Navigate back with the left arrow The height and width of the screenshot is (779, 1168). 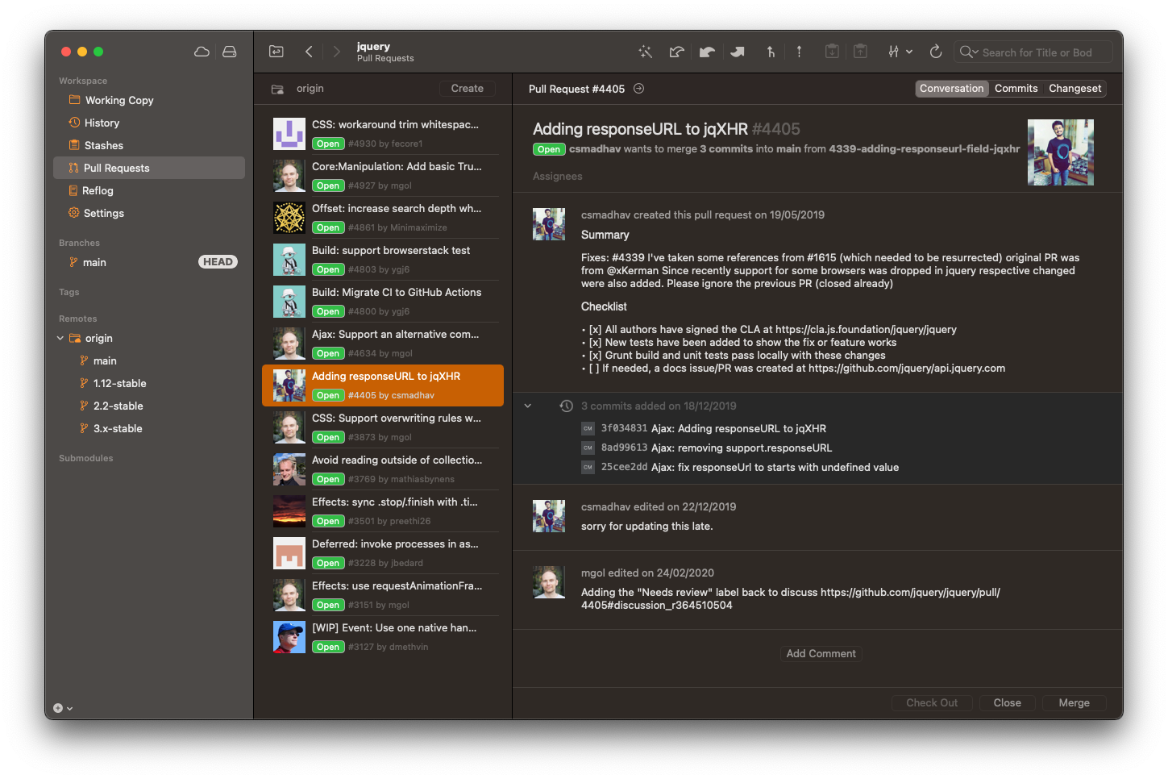[309, 52]
